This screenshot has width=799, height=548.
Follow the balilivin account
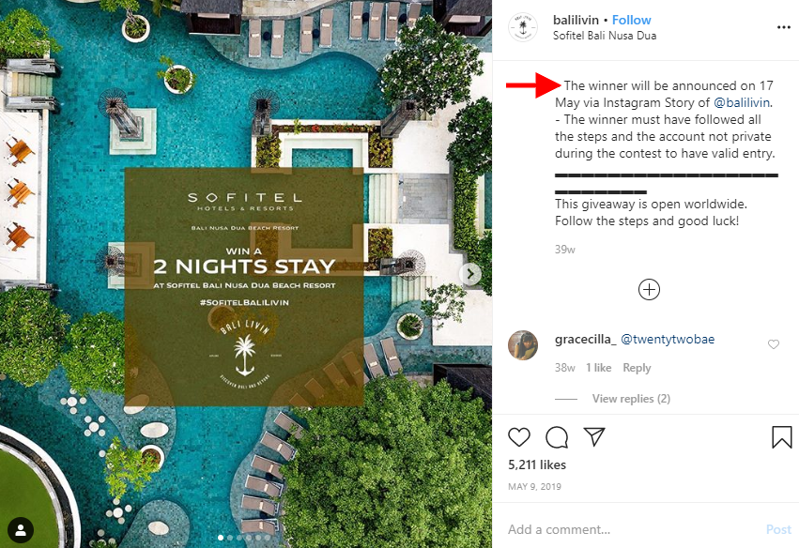pyautogui.click(x=631, y=20)
